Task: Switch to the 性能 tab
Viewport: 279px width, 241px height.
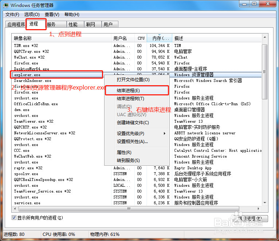Action: 75,24
